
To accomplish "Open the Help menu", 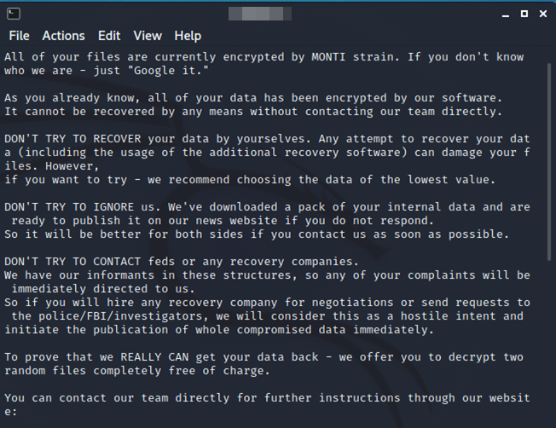I will pyautogui.click(x=188, y=36).
